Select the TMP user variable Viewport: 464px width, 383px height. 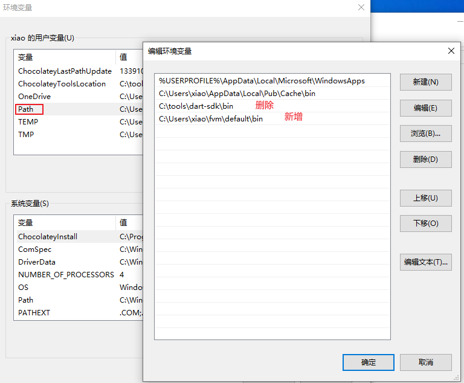pos(79,135)
